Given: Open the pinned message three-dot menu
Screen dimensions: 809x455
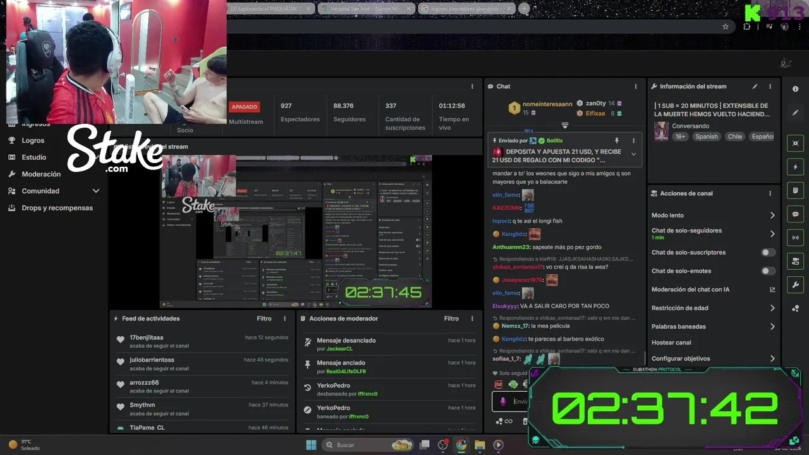Looking at the screenshot, I should 633,141.
